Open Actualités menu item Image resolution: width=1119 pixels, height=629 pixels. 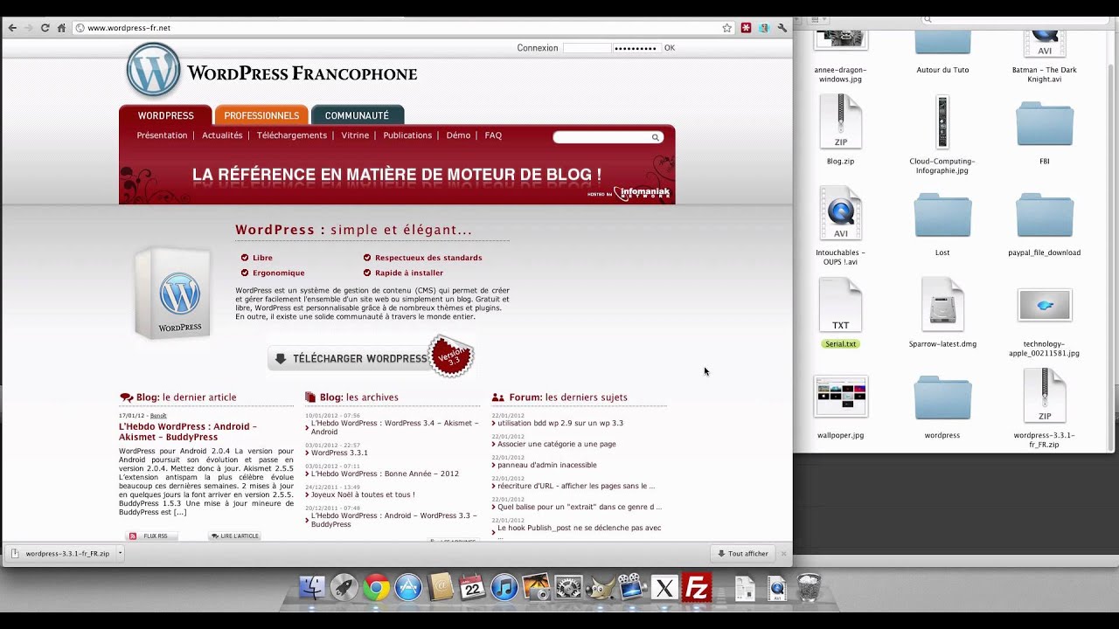point(222,135)
